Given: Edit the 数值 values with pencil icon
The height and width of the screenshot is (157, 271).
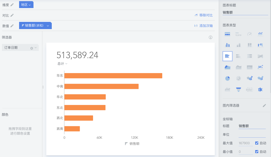Looking at the screenshot, I should (12, 26).
